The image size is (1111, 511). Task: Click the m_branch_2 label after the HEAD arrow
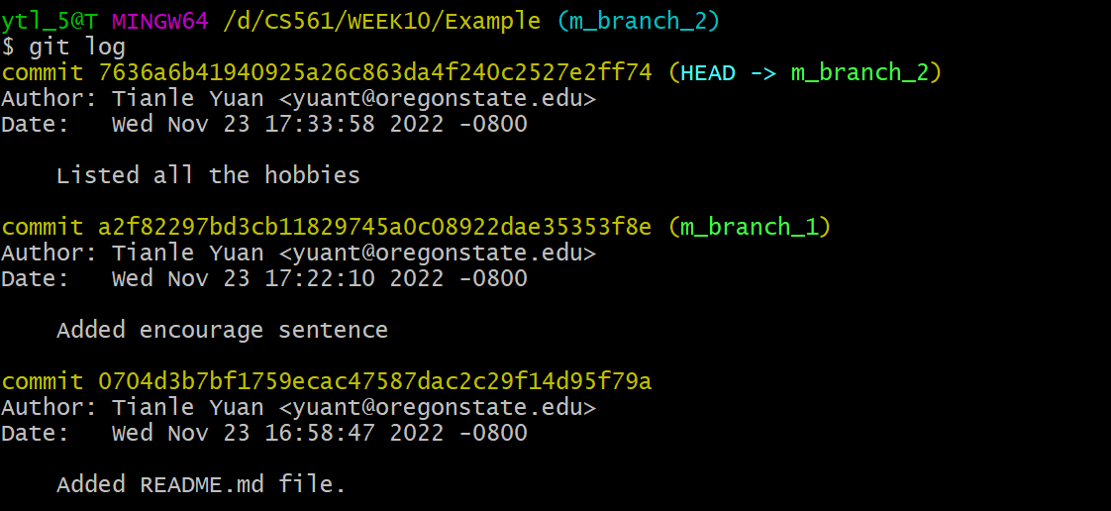tap(859, 72)
